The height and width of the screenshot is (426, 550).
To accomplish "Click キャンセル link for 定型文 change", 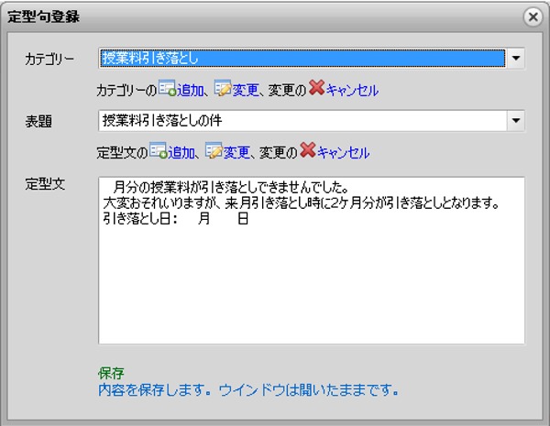I will click(x=343, y=152).
